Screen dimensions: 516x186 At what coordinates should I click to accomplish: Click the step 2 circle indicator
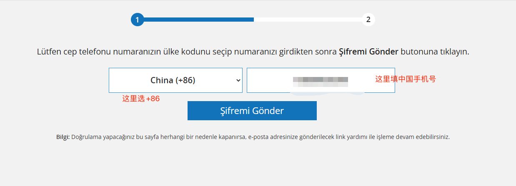coord(368,20)
